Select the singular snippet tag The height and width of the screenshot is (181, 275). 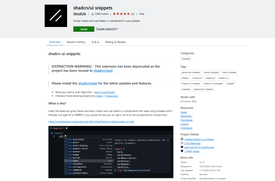coord(230,84)
